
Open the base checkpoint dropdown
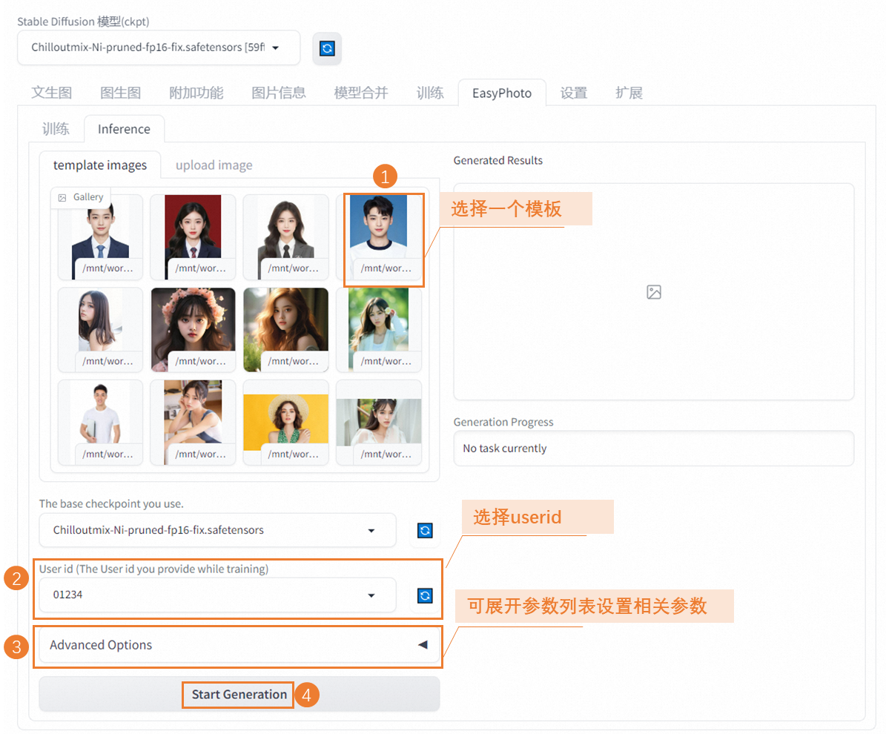(217, 530)
